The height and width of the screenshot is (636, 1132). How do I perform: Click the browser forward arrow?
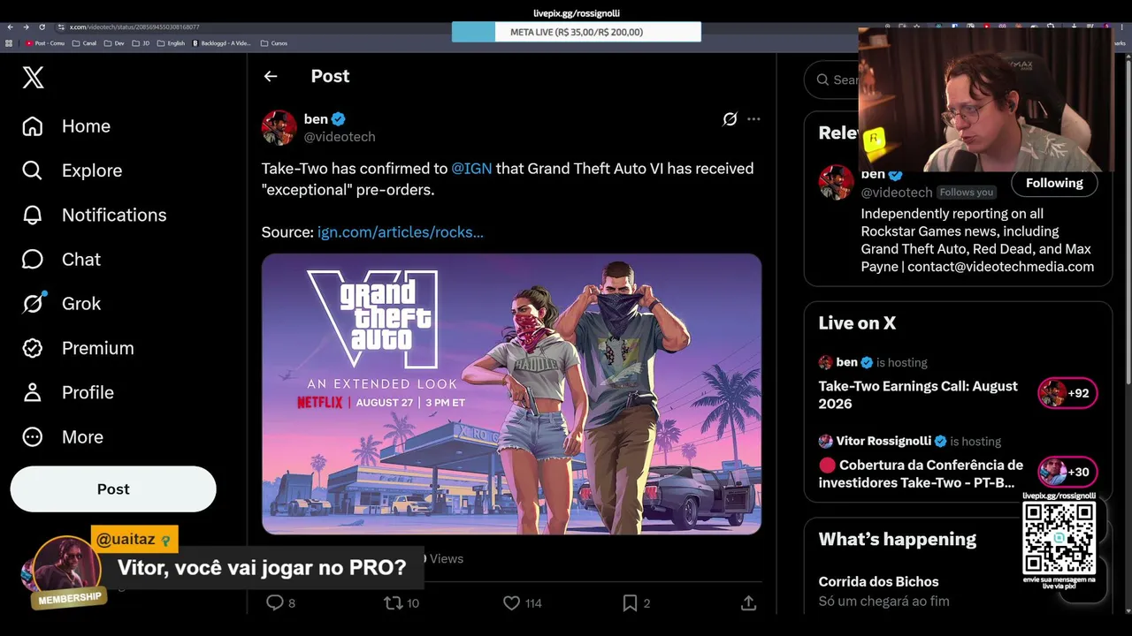(x=26, y=27)
